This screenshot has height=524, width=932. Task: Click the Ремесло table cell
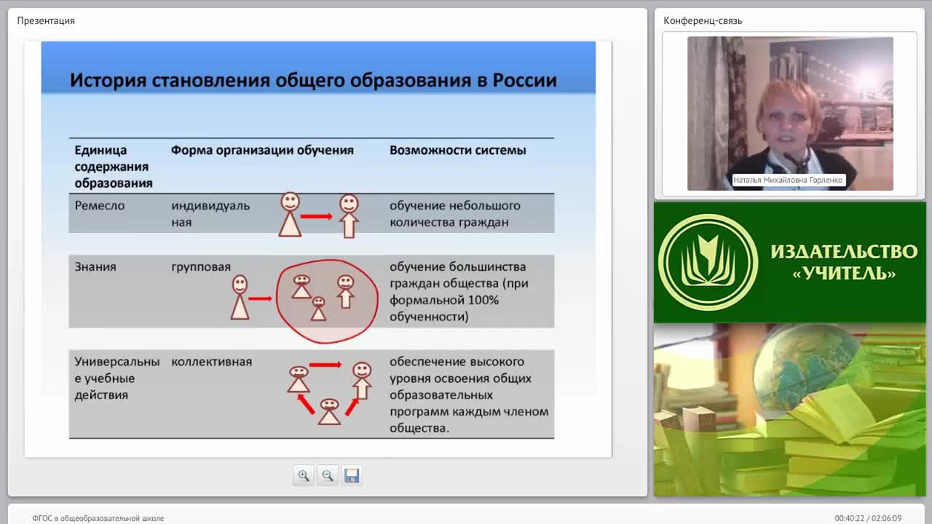click(x=100, y=205)
